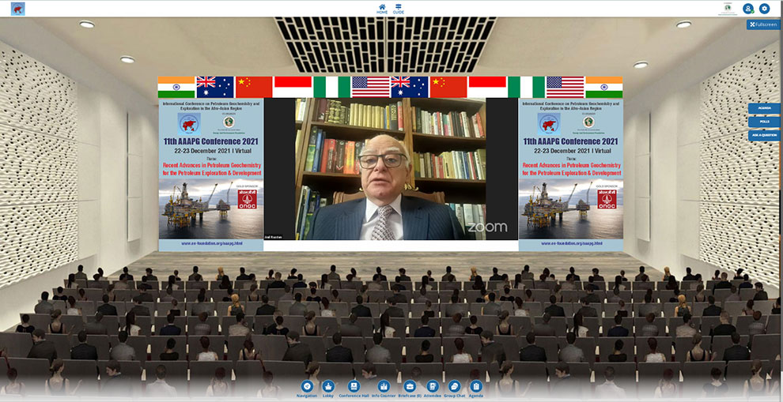Open the AGENDA side button

click(764, 107)
